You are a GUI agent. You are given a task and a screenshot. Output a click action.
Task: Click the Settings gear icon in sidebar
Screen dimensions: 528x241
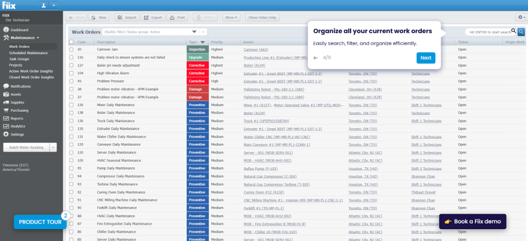(x=6, y=134)
